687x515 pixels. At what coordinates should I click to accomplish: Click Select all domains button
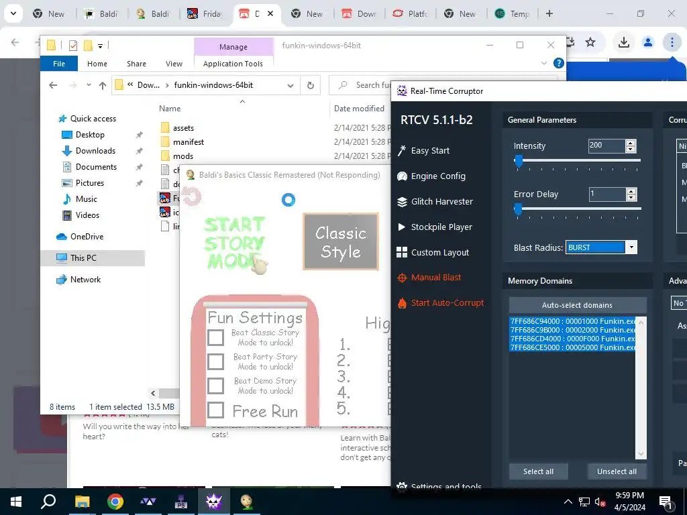click(x=538, y=471)
